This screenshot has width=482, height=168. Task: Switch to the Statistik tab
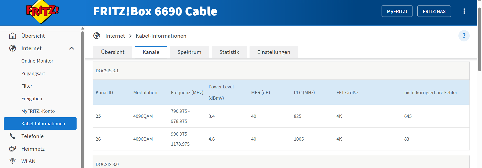pos(229,52)
